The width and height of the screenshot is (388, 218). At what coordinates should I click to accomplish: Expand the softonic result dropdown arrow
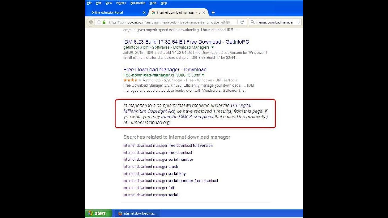(203, 75)
